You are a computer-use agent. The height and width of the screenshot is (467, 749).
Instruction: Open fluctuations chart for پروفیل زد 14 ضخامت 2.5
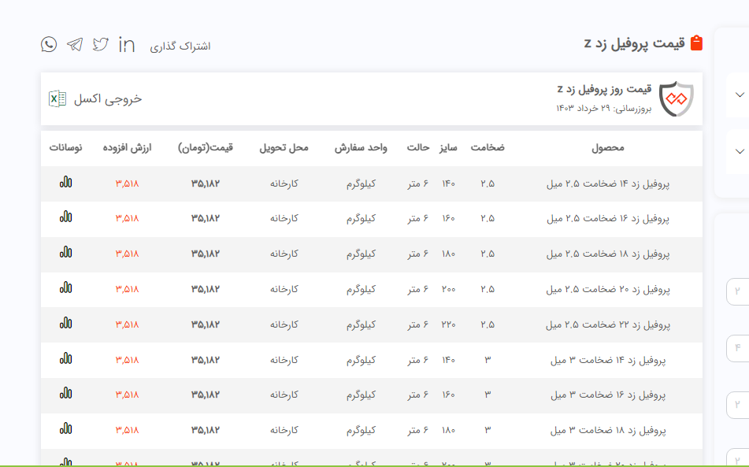[65, 183]
